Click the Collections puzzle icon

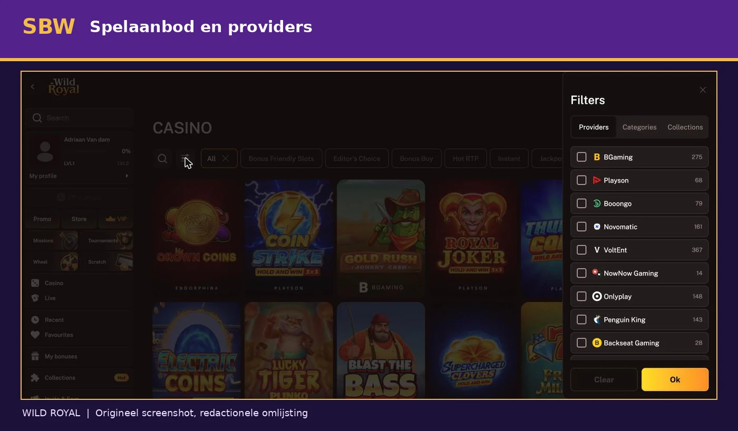click(35, 378)
